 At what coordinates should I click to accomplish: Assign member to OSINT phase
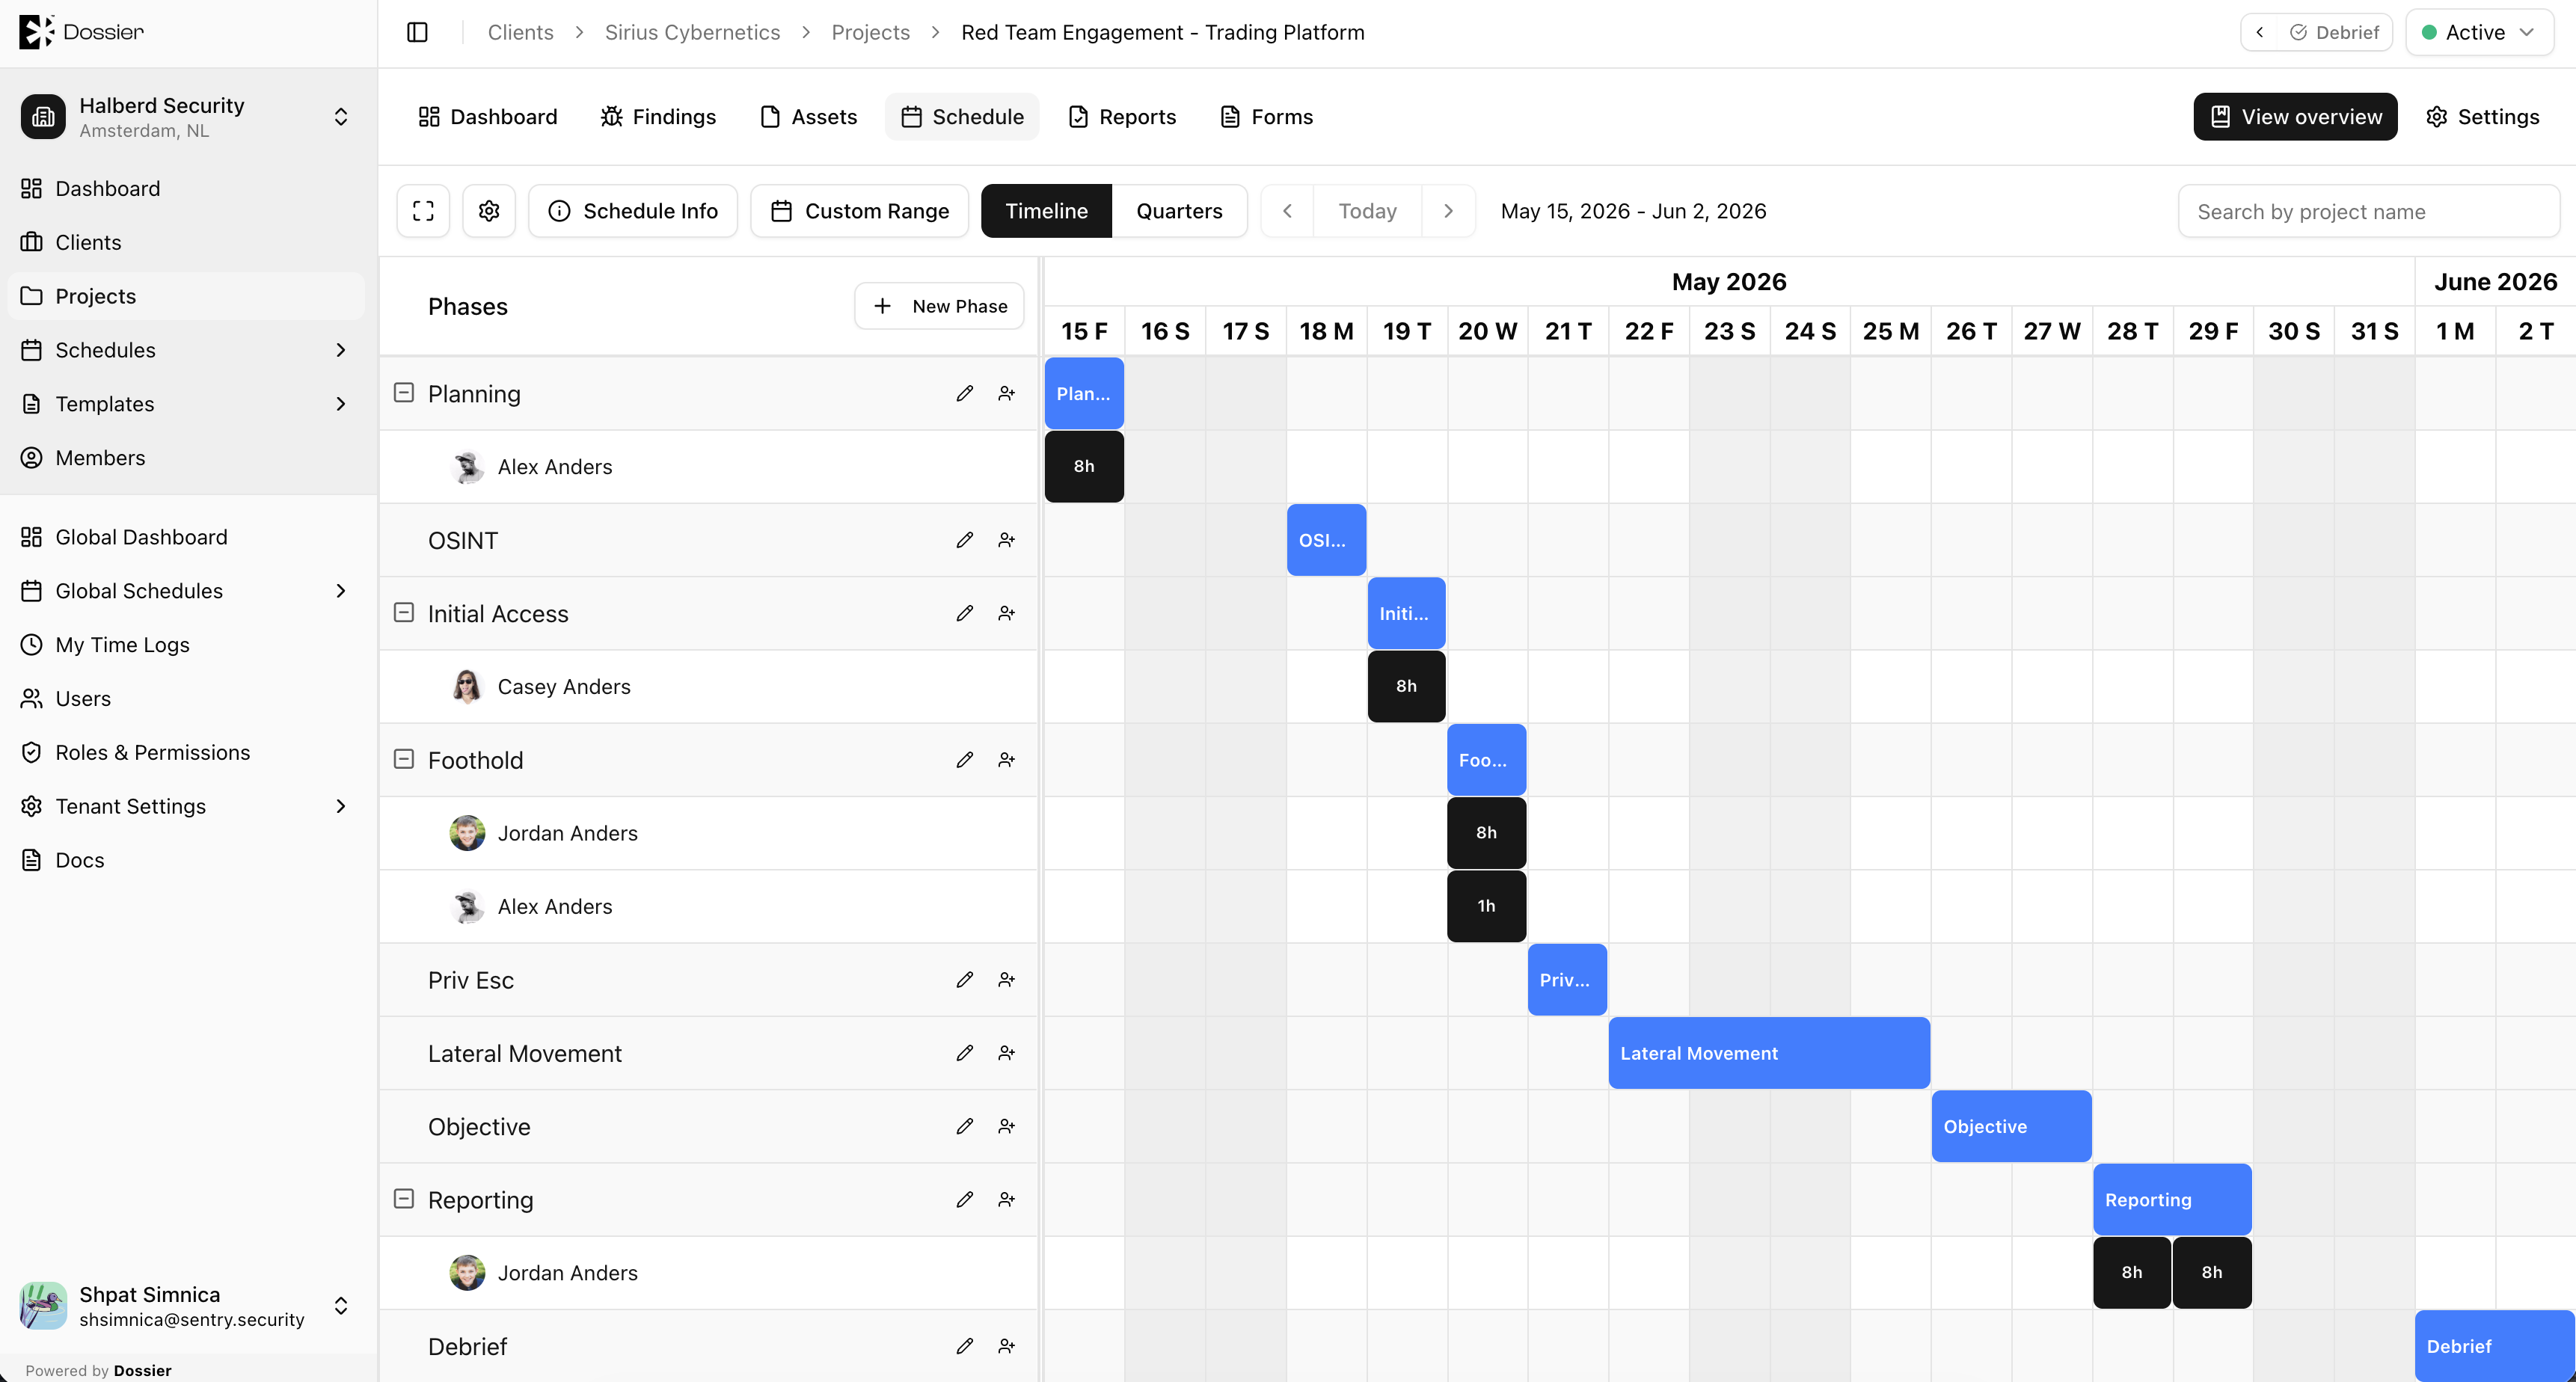coord(1006,540)
